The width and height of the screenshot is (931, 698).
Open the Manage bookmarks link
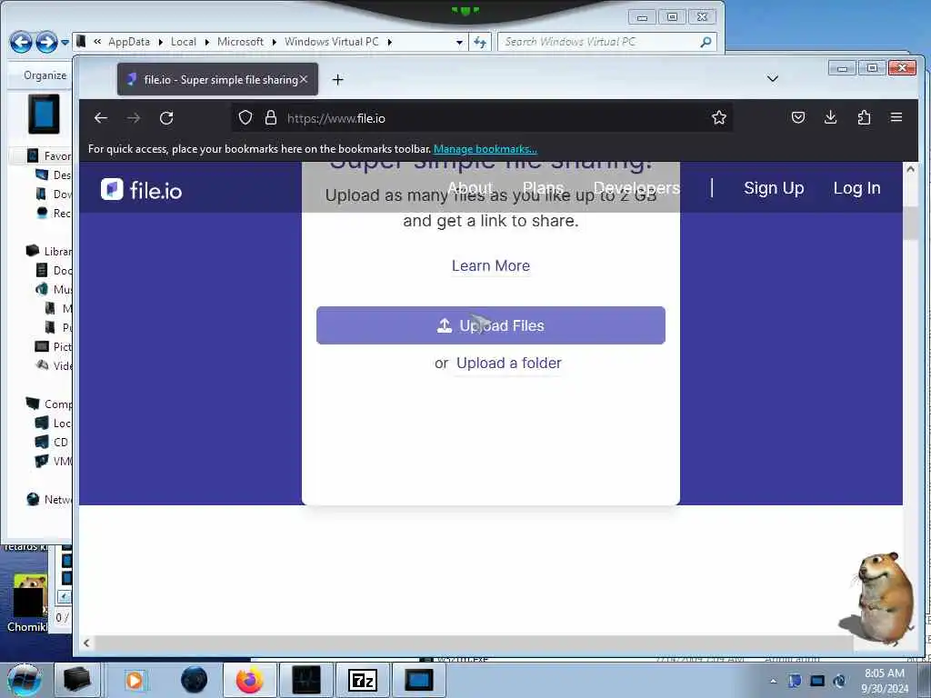tap(486, 149)
